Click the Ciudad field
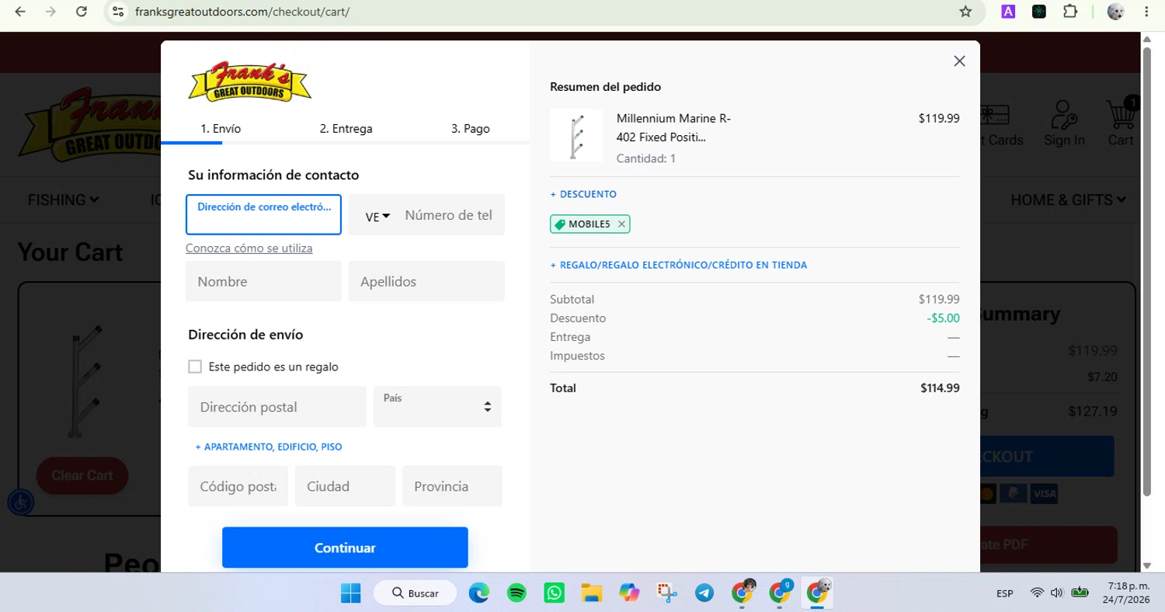Image resolution: width=1165 pixels, height=612 pixels. tap(345, 486)
